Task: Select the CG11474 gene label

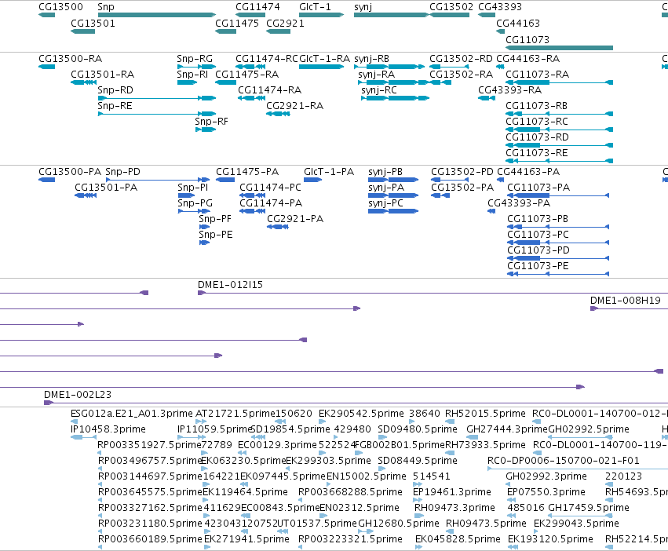Action: point(257,7)
